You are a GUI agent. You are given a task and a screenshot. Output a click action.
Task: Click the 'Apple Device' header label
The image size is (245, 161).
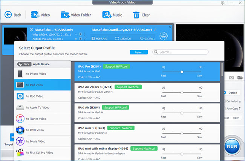click(41, 64)
